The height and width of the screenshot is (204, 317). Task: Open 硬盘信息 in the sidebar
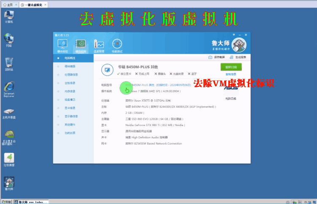[x=70, y=99]
